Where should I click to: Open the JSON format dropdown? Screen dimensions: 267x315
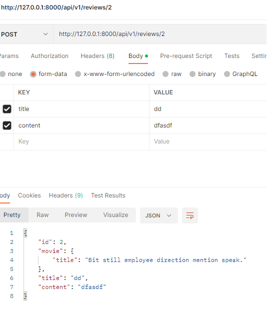(158, 215)
